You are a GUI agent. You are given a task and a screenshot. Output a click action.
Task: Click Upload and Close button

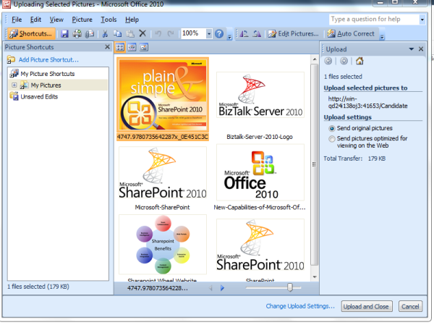coord(366,306)
